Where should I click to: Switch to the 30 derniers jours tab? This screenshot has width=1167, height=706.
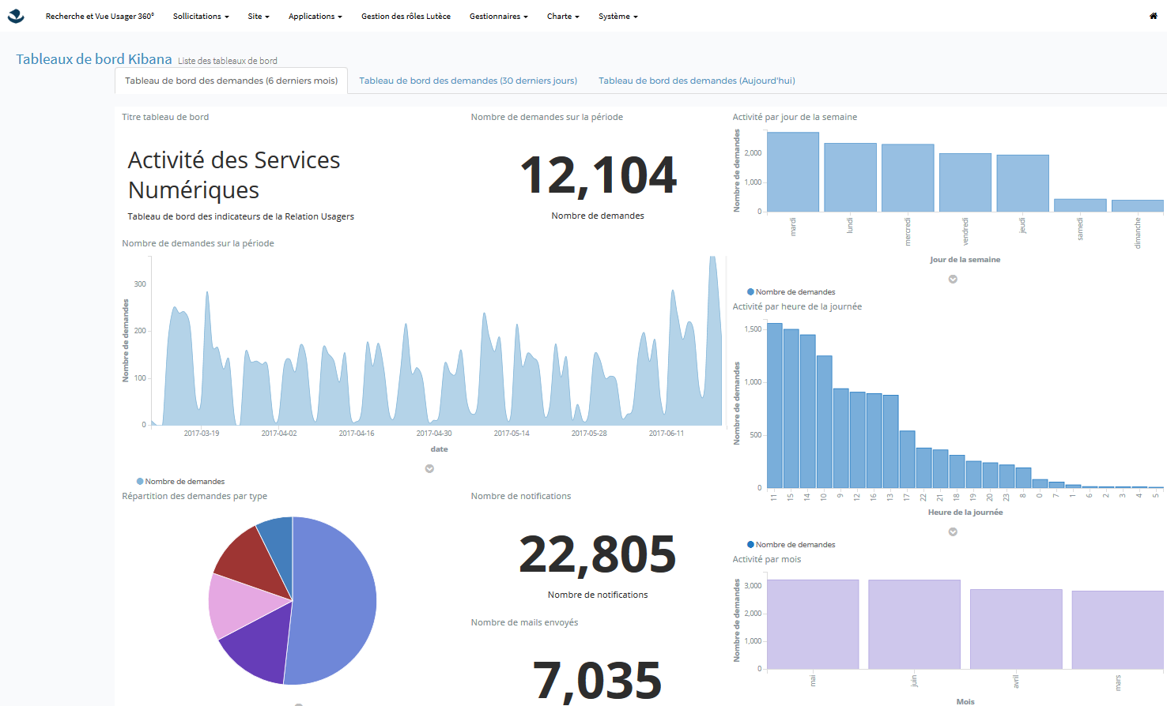pos(467,80)
